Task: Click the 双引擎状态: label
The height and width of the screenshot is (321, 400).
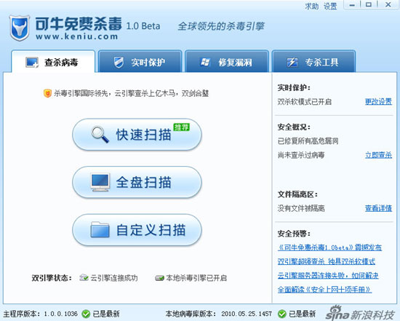Action: tap(52, 277)
